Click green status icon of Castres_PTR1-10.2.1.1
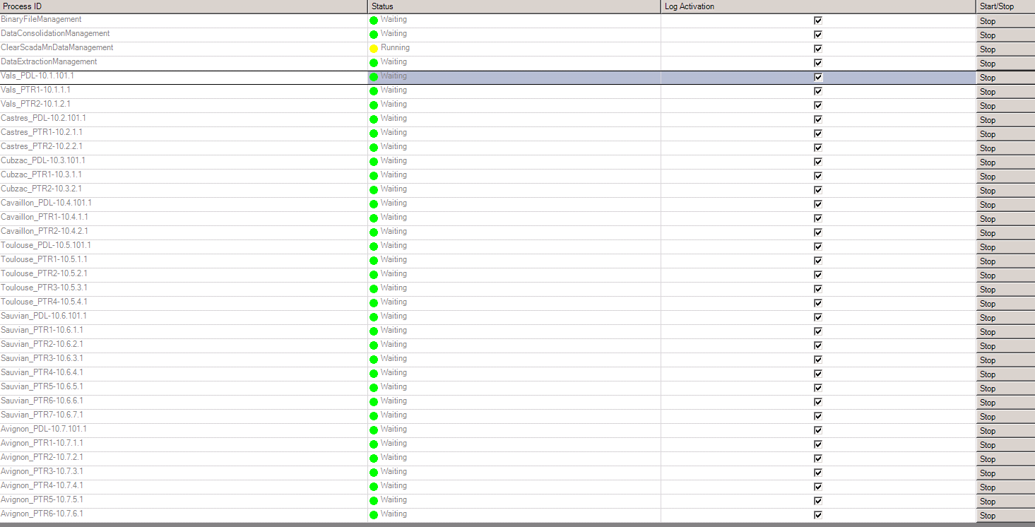The image size is (1035, 527). point(374,134)
